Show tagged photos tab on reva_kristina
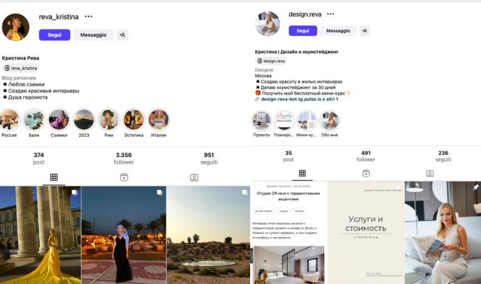 194,177
